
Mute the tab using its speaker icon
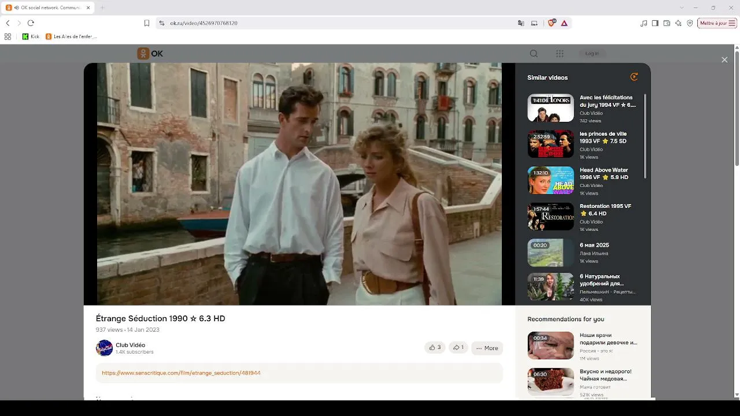[x=16, y=8]
